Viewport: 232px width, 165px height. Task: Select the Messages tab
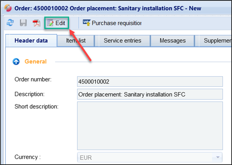pyautogui.click(x=173, y=41)
